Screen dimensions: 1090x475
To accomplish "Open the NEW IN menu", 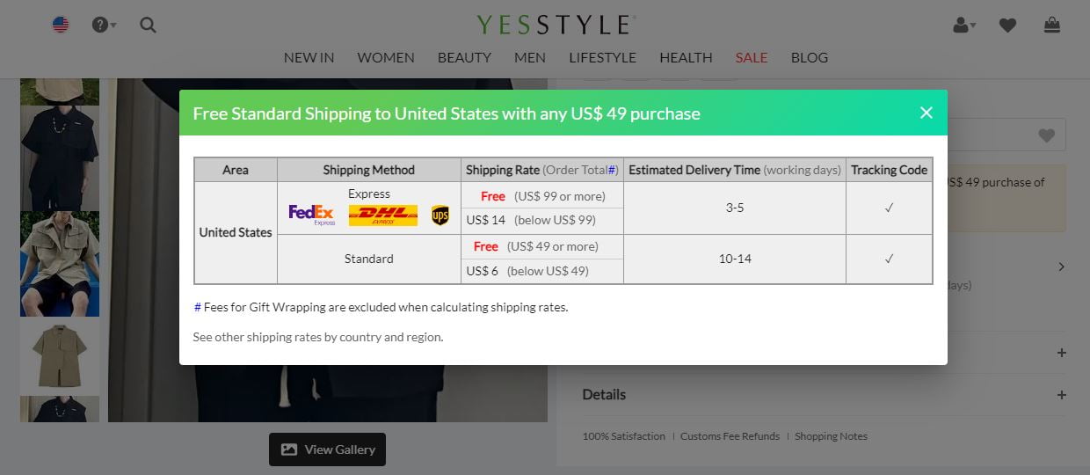I will (x=309, y=57).
